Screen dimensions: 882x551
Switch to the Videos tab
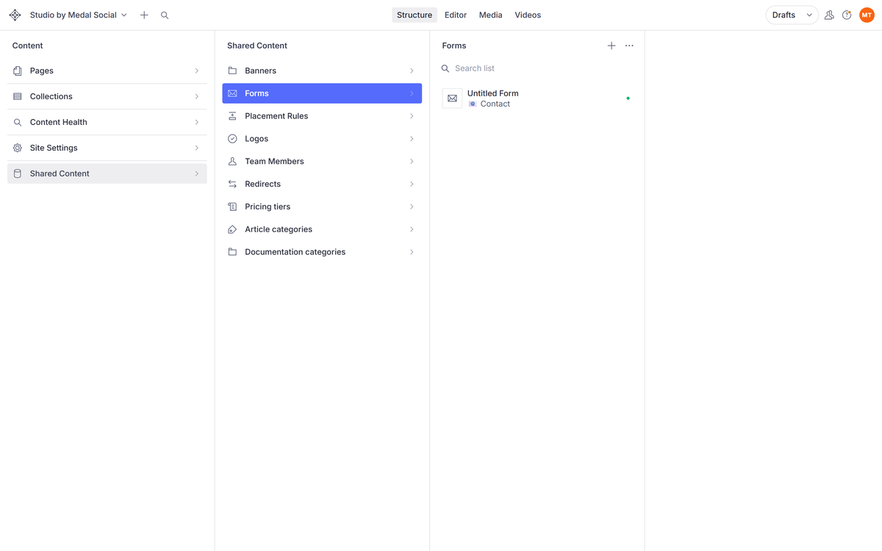[x=528, y=15]
